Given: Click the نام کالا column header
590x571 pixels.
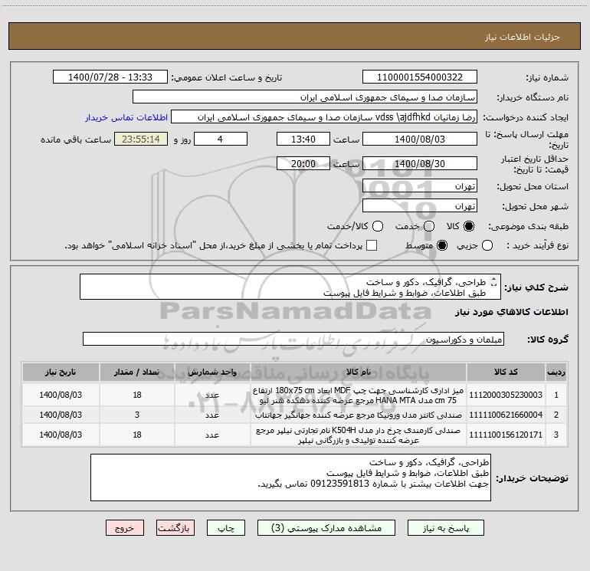Looking at the screenshot, I should pos(359,372).
